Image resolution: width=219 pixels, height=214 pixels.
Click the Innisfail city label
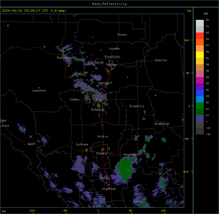(x=105, y=83)
